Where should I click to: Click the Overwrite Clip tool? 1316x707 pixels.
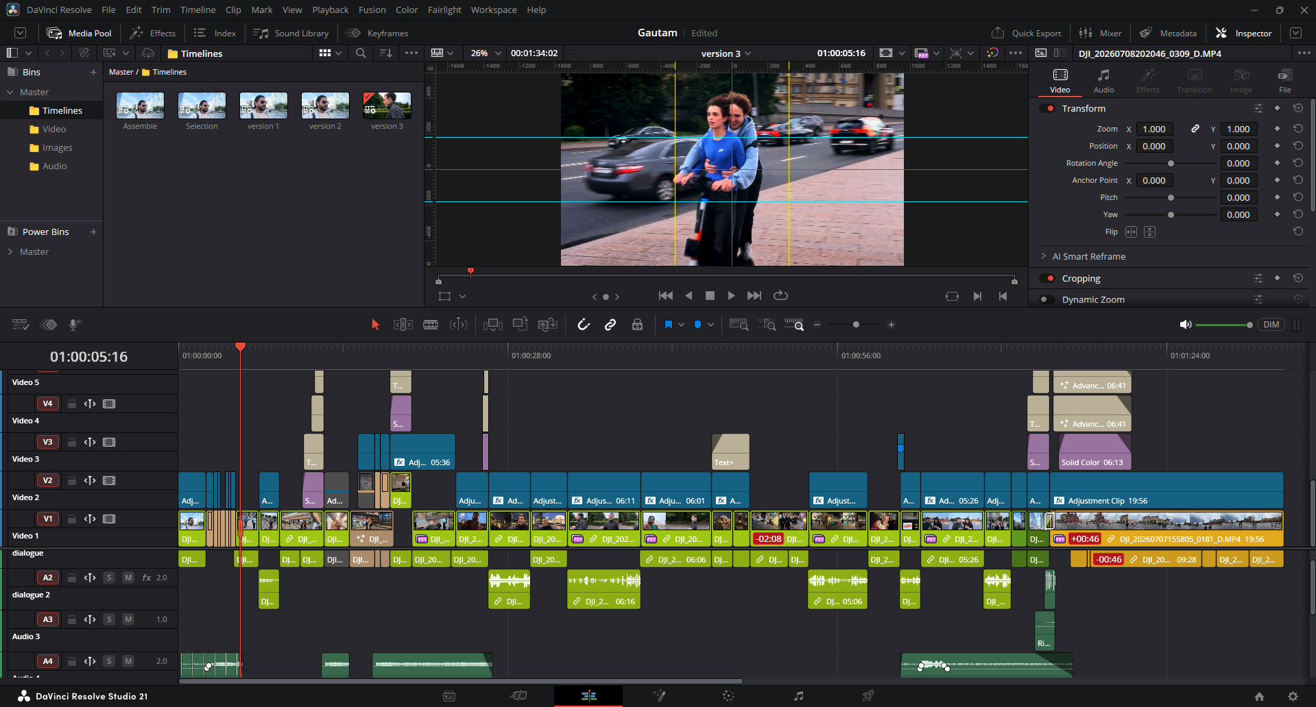(521, 325)
